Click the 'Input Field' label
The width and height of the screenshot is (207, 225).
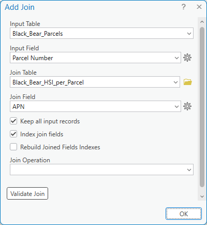pos(24,48)
